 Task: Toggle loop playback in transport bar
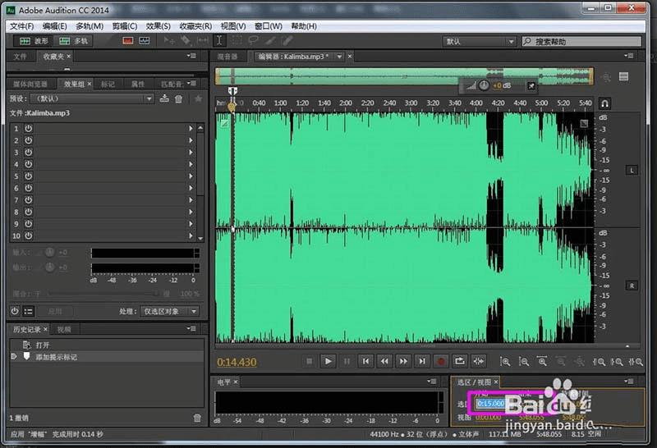(459, 360)
